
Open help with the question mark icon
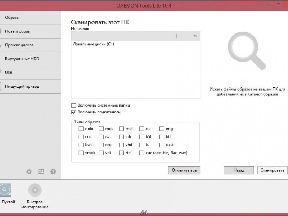point(53,172)
